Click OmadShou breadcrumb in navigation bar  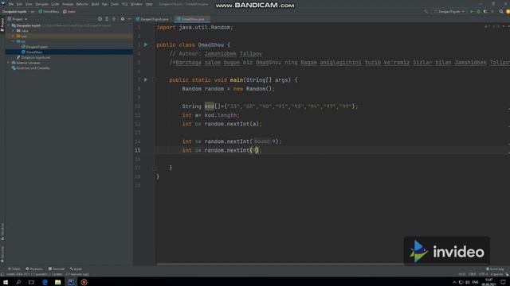(49, 11)
